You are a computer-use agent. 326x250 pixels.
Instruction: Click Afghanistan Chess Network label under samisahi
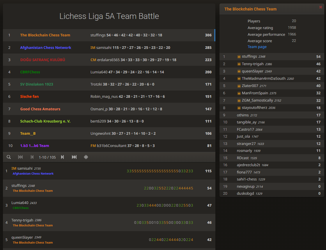coord(33,173)
